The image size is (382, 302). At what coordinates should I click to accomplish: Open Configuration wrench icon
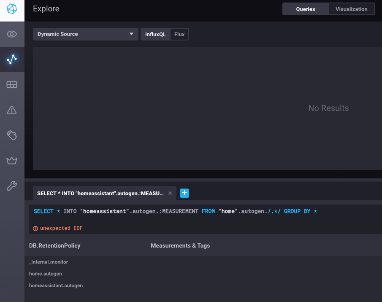[x=12, y=186]
